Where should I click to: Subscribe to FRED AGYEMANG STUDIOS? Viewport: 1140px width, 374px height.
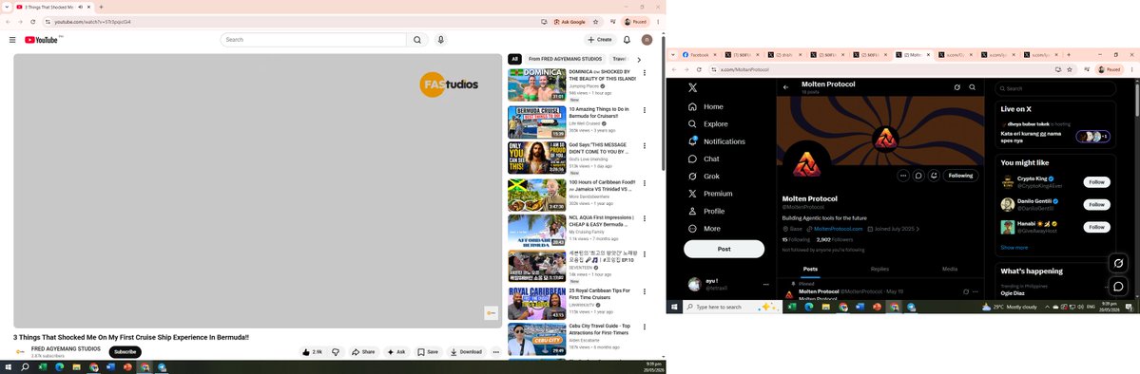click(126, 351)
